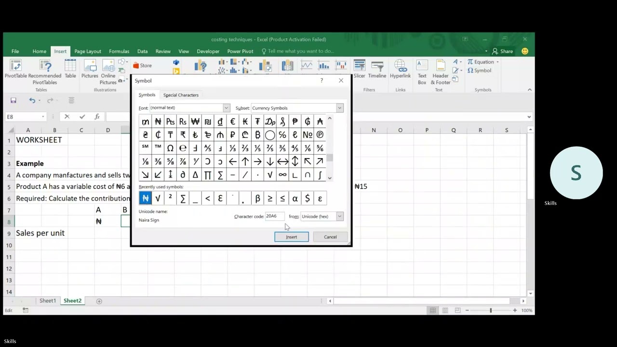Open the Symbol dialog help button
The height and width of the screenshot is (347, 617).
(x=322, y=80)
